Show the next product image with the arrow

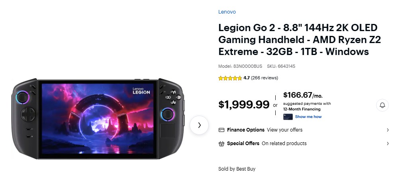click(199, 125)
